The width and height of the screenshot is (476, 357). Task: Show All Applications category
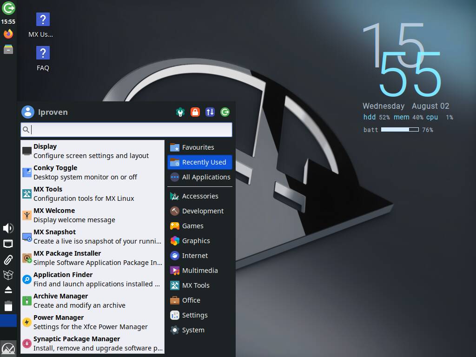200,177
